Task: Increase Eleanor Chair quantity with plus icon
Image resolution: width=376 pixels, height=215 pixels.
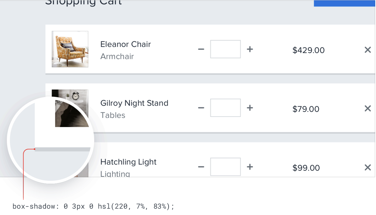Action: [250, 49]
